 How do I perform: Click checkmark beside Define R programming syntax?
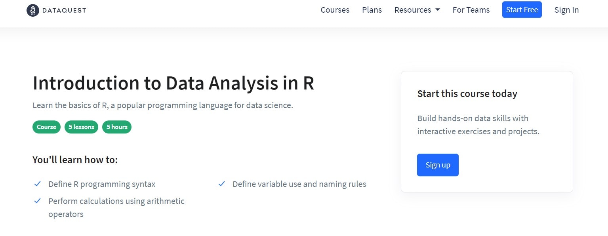click(x=38, y=184)
